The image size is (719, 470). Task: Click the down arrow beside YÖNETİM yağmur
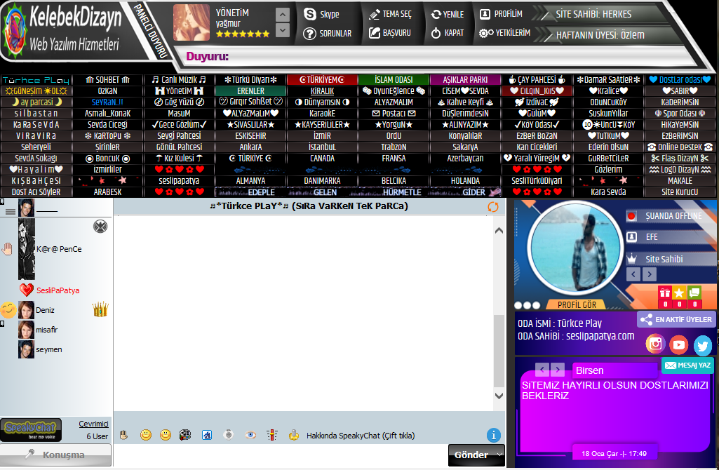pos(282,30)
